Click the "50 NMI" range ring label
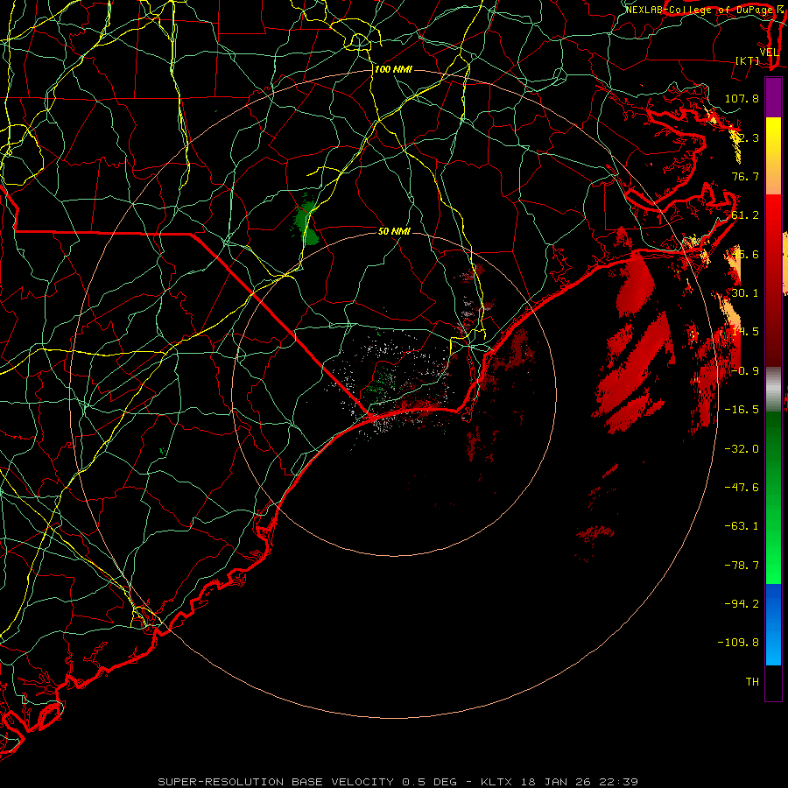The height and width of the screenshot is (788, 788). 394,231
